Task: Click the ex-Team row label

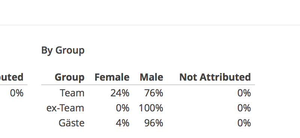Action: point(65,108)
